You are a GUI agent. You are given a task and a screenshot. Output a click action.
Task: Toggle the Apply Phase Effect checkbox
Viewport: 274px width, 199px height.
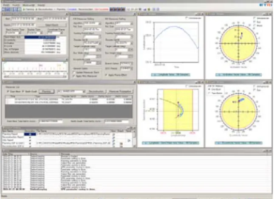[x=106, y=75]
